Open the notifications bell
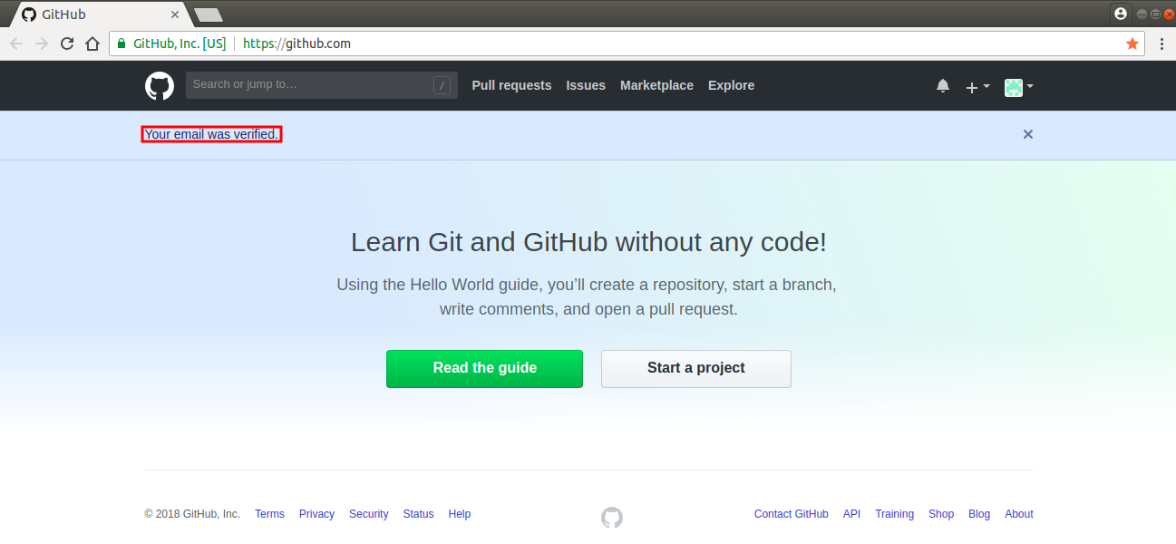Viewport: 1176px width, 544px height. (943, 86)
